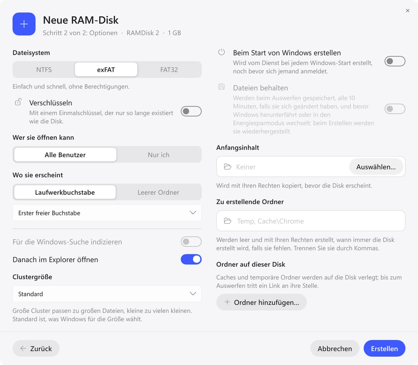Click the save disk icon beside Dateien behalten
This screenshot has height=365, width=418.
(x=222, y=86)
